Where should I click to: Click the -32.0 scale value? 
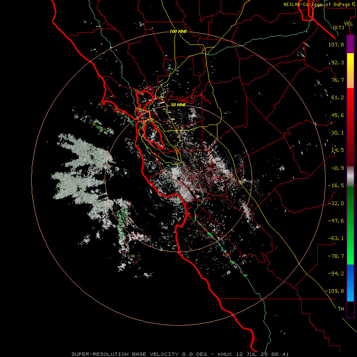pos(336,203)
